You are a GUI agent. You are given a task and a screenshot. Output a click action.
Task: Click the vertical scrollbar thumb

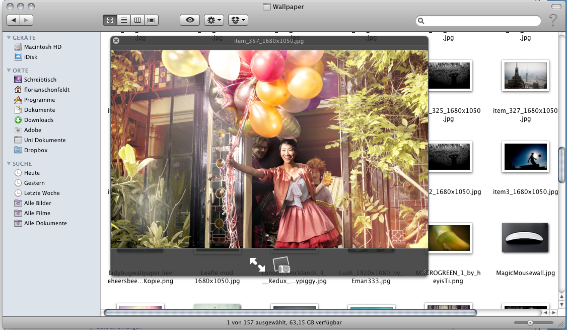tap(561, 165)
